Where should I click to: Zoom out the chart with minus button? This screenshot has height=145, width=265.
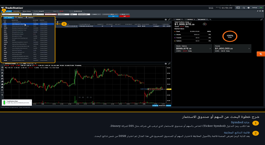80,97
